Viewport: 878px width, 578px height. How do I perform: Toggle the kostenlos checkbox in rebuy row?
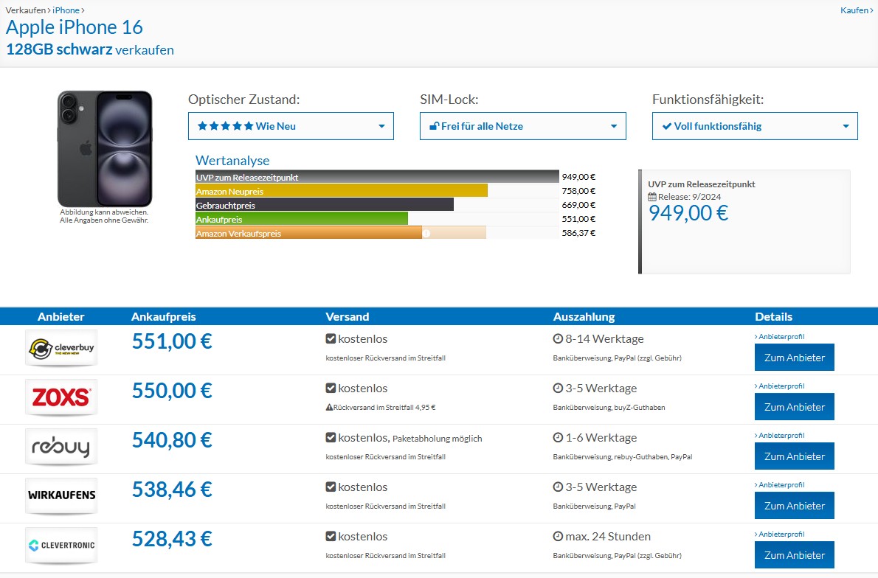tap(331, 438)
